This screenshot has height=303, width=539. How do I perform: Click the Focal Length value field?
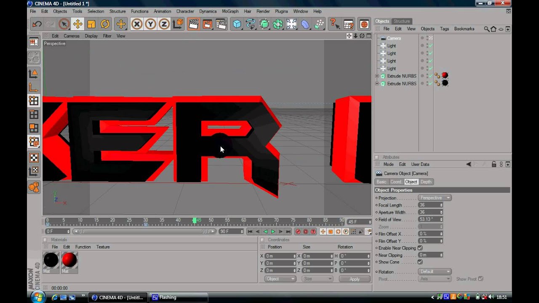[430, 205]
